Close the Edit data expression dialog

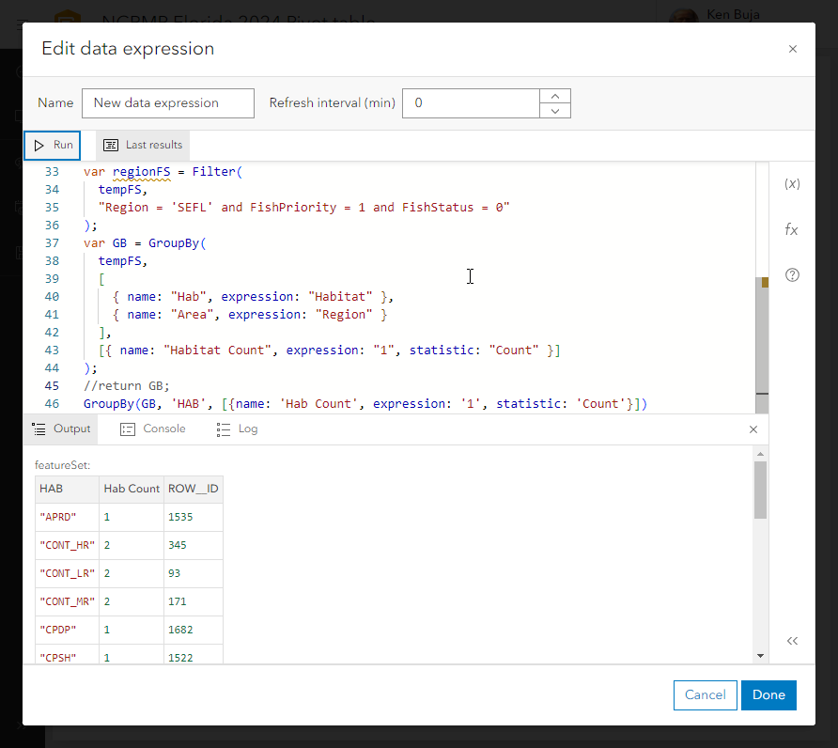(792, 48)
